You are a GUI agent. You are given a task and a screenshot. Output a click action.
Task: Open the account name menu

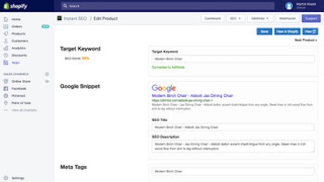pos(306,6)
